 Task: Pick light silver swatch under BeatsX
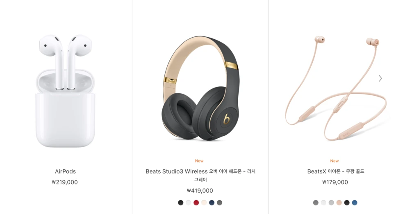click(331, 203)
